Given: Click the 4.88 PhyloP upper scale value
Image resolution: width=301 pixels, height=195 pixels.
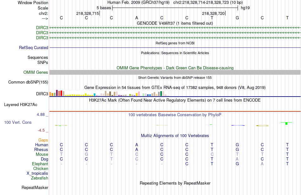Looking at the screenshot, I should point(41,115).
